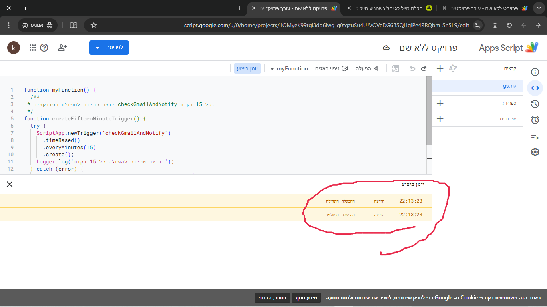Open Executions list icon in sidebar
Viewport: 547px width, 307px height.
(x=535, y=136)
